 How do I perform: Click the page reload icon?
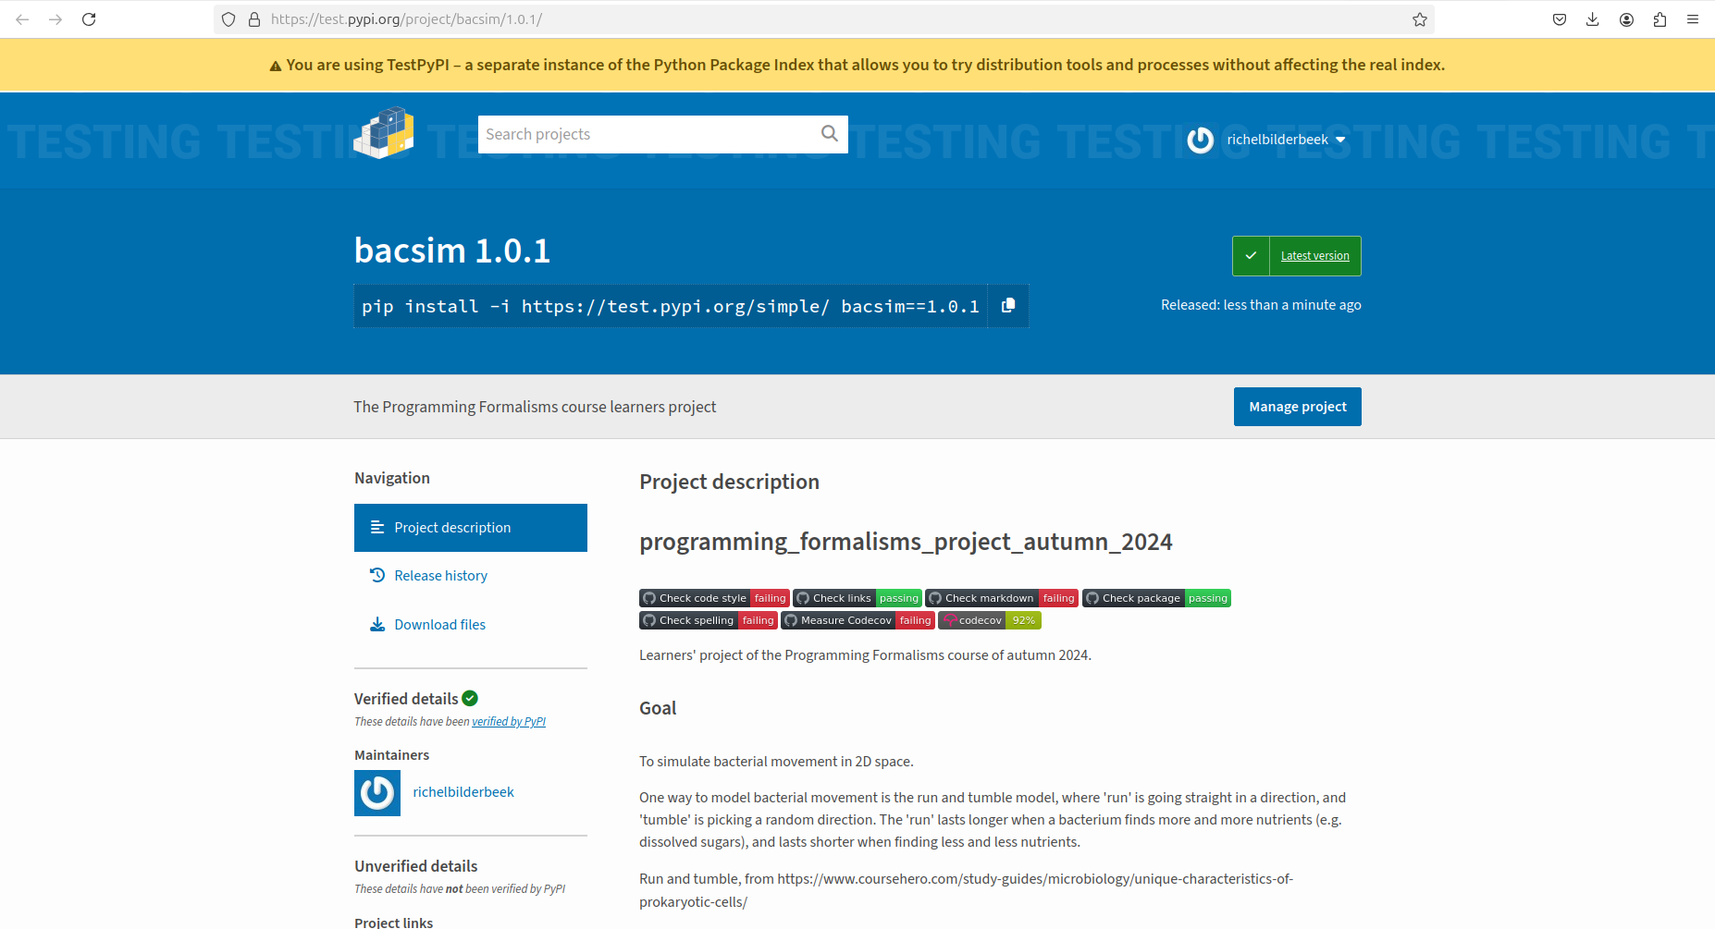coord(89,18)
